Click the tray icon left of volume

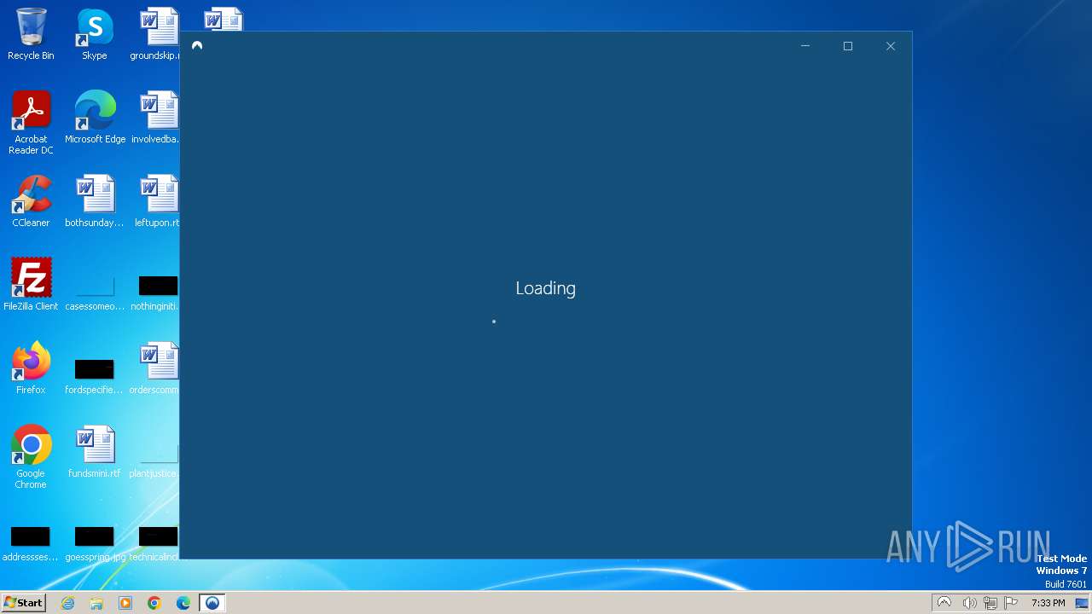944,603
